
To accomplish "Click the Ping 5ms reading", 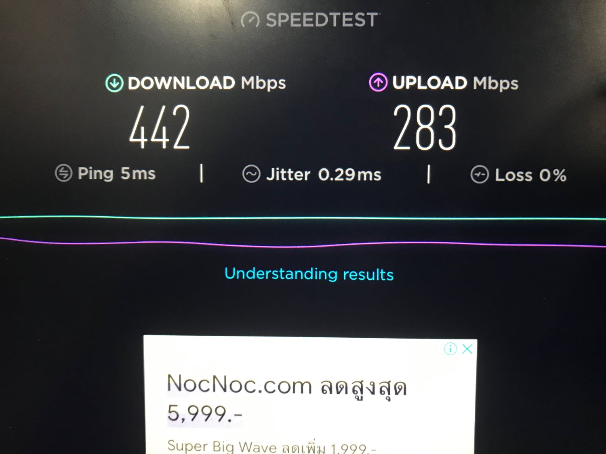I will 116,174.
